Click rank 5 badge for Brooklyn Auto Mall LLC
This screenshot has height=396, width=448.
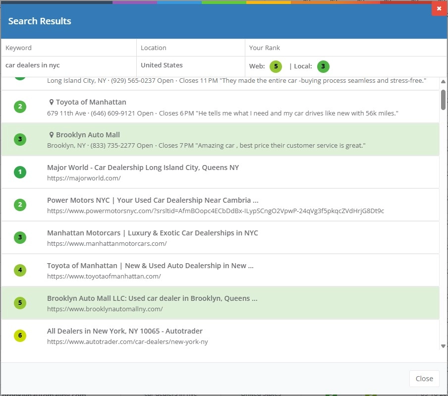pyautogui.click(x=20, y=302)
